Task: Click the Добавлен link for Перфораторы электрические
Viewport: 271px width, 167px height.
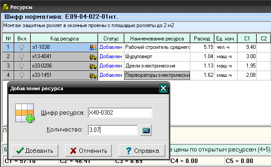Action: 111,75
